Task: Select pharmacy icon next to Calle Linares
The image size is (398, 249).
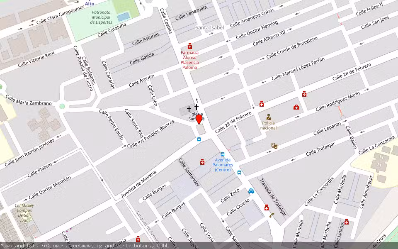Action: 347,222
